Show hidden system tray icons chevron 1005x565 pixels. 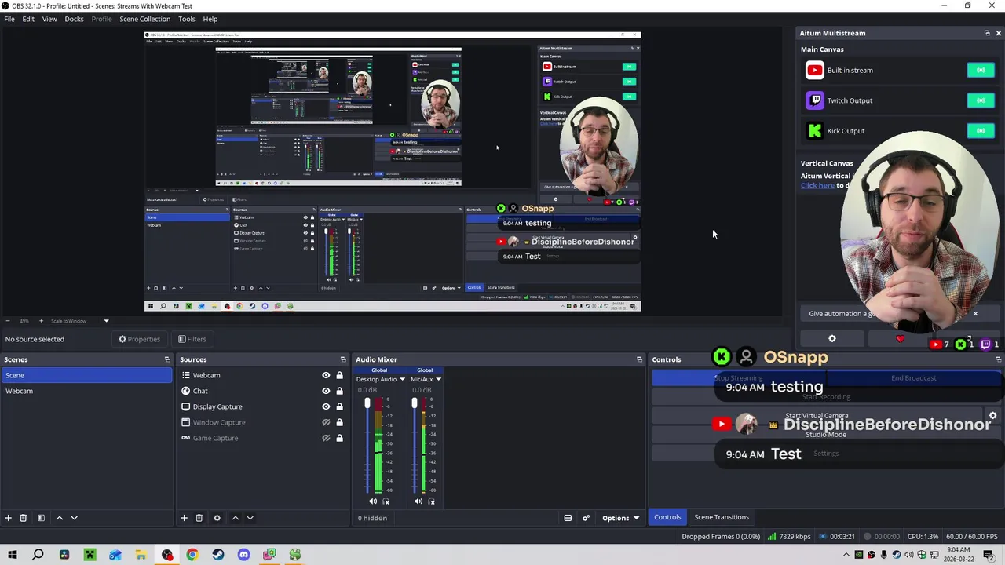click(846, 556)
